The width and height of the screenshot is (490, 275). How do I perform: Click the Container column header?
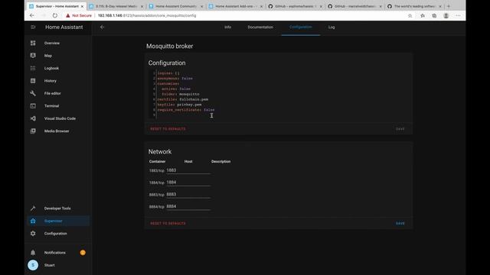158,161
